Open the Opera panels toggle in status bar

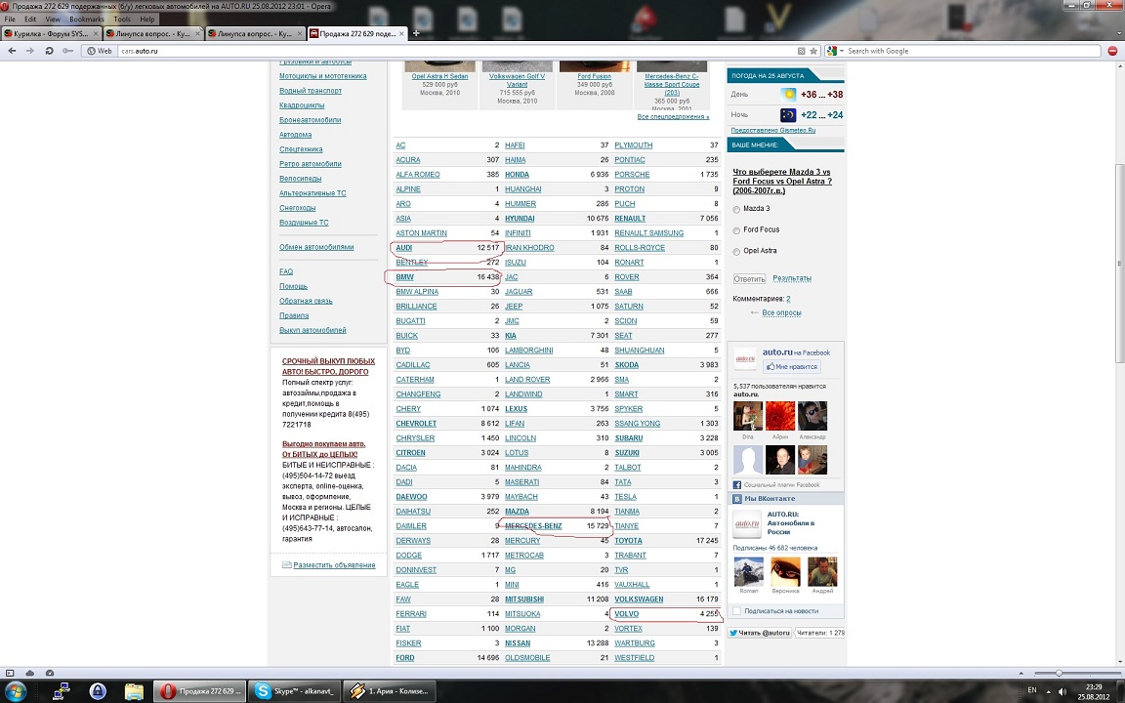(x=10, y=673)
